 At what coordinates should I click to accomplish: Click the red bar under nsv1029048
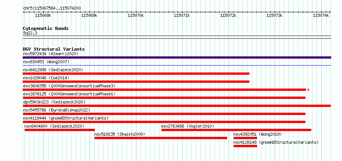[x=136, y=82]
